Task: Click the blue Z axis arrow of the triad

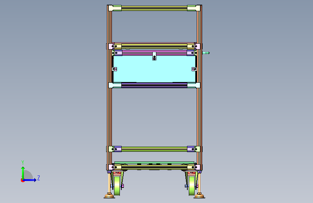Action: pos(30,180)
